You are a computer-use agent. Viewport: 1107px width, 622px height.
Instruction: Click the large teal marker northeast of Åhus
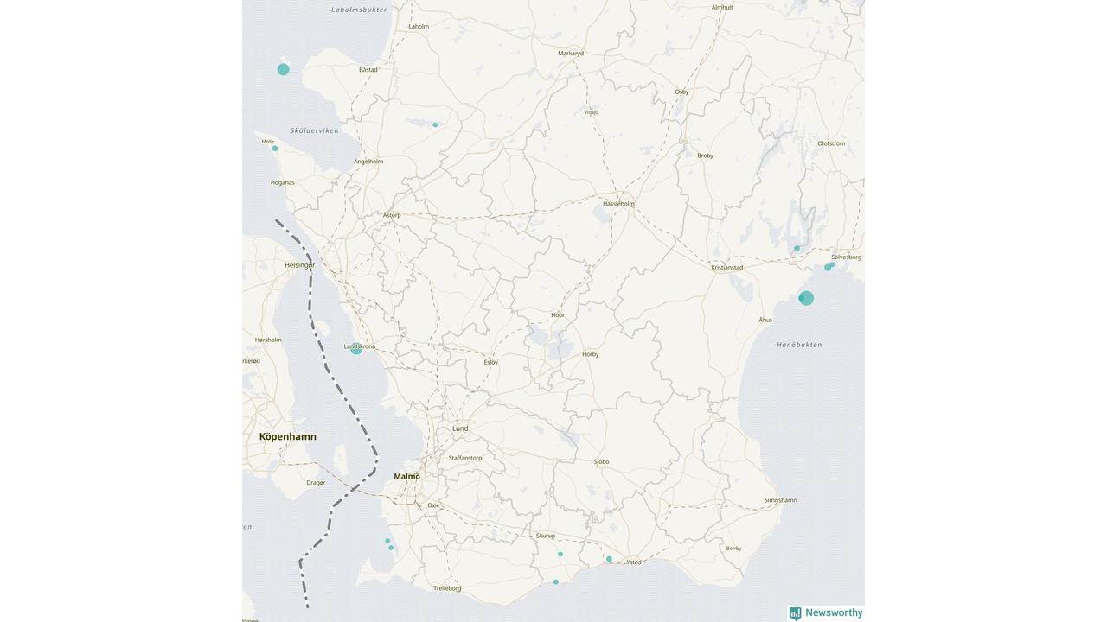coord(806,298)
